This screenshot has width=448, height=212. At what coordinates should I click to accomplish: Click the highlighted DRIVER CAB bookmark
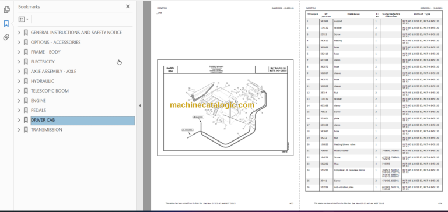(x=83, y=121)
